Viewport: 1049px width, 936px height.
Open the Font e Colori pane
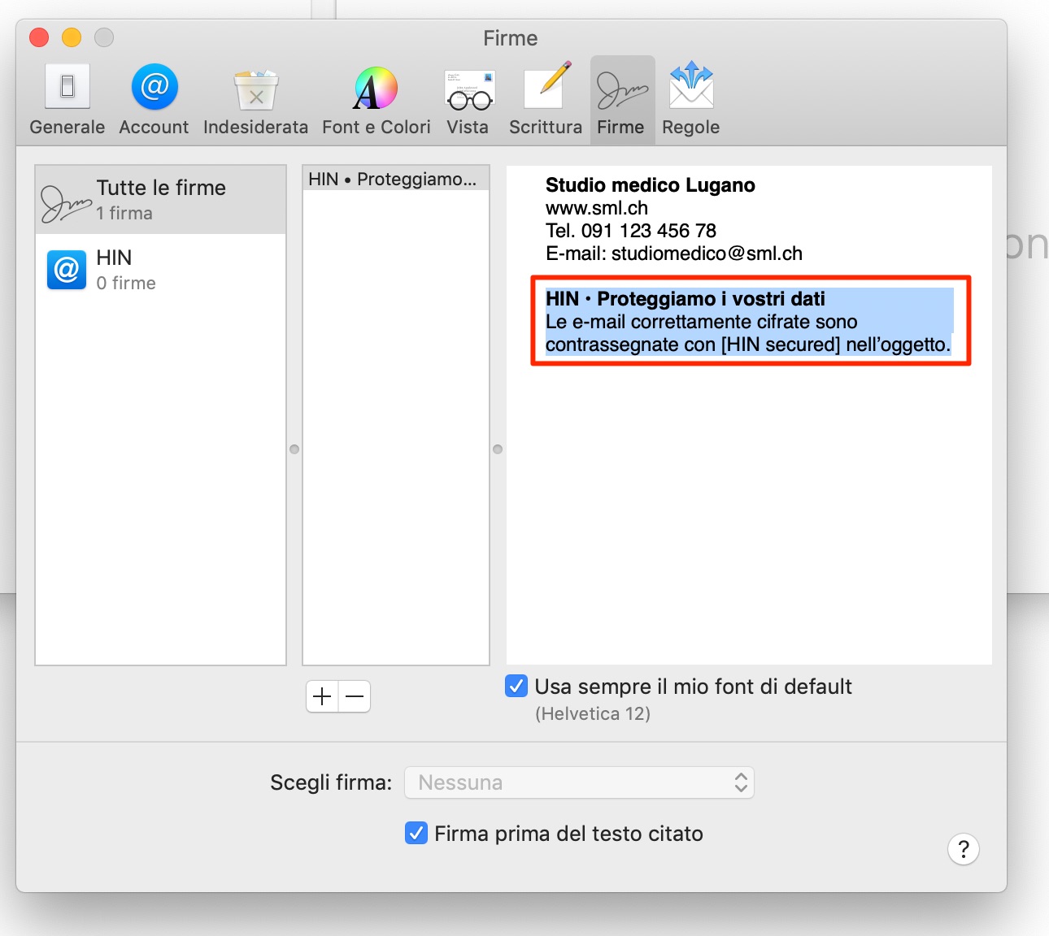pos(376,100)
